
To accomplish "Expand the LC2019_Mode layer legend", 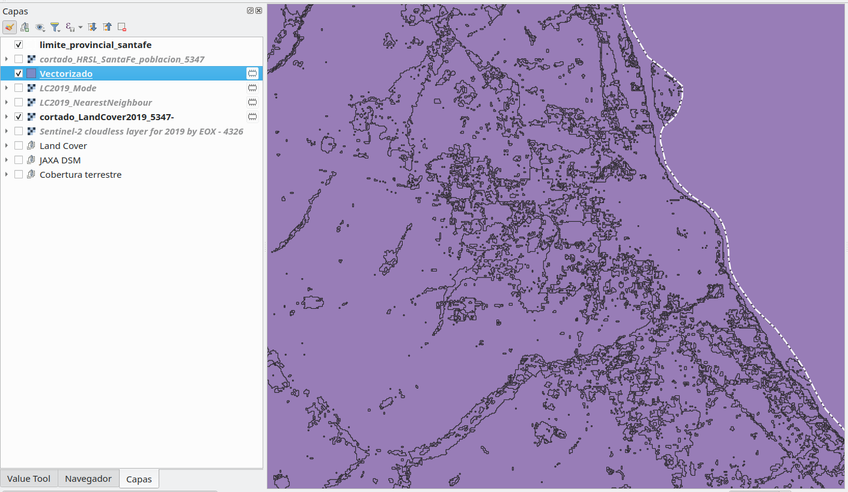I will click(7, 88).
